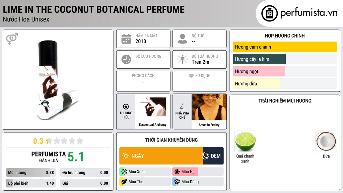Click the Lime in the Coconut Botanical Perfume title
Screen dimensions: 343x193
coord(94,9)
